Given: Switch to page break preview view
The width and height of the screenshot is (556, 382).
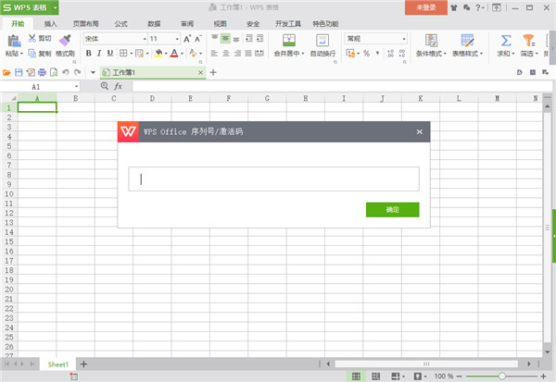Looking at the screenshot, I should 375,376.
